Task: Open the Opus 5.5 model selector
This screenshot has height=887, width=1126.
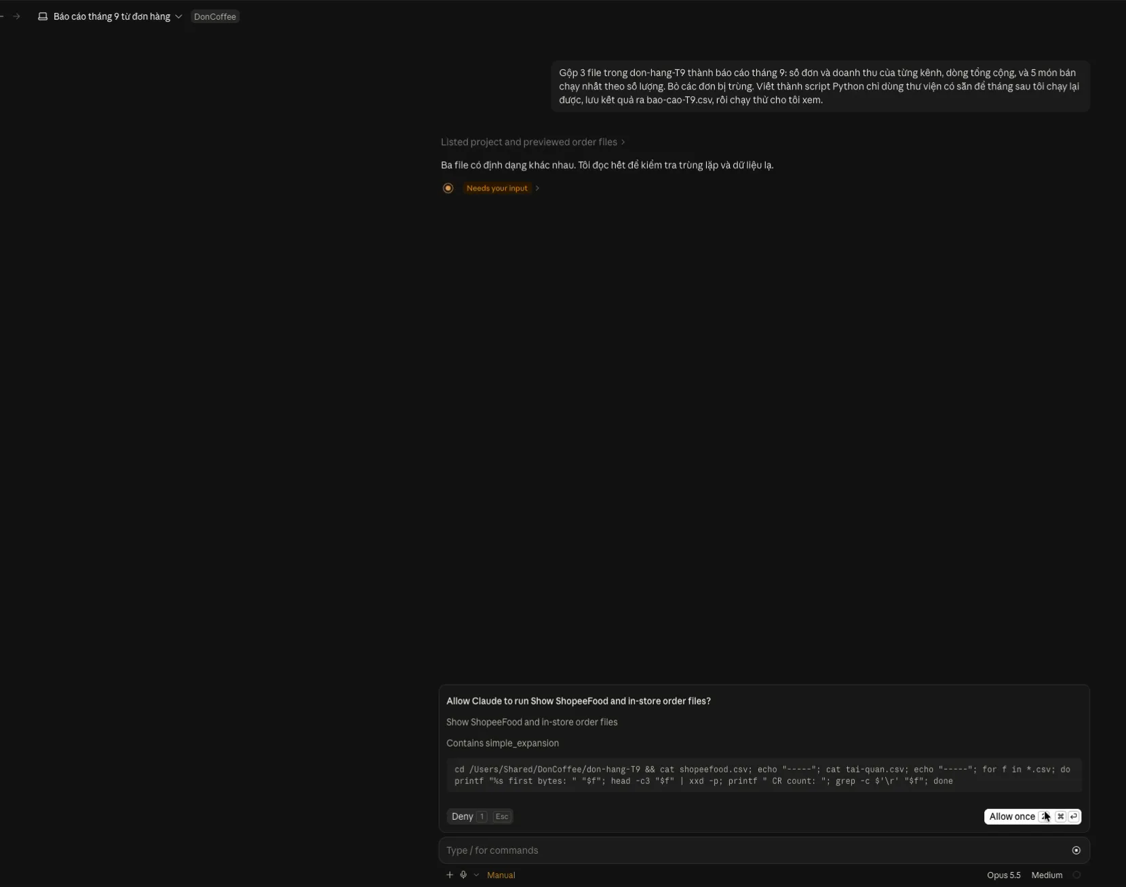Action: (x=1003, y=875)
